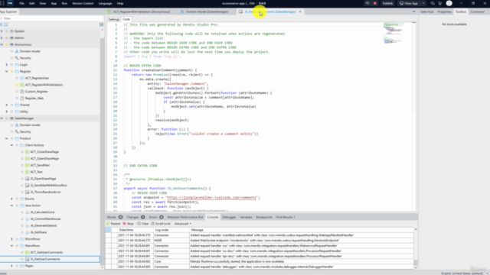Click the App Explorer vertical scrollbar
This screenshot has width=490, height=275.
[102, 148]
